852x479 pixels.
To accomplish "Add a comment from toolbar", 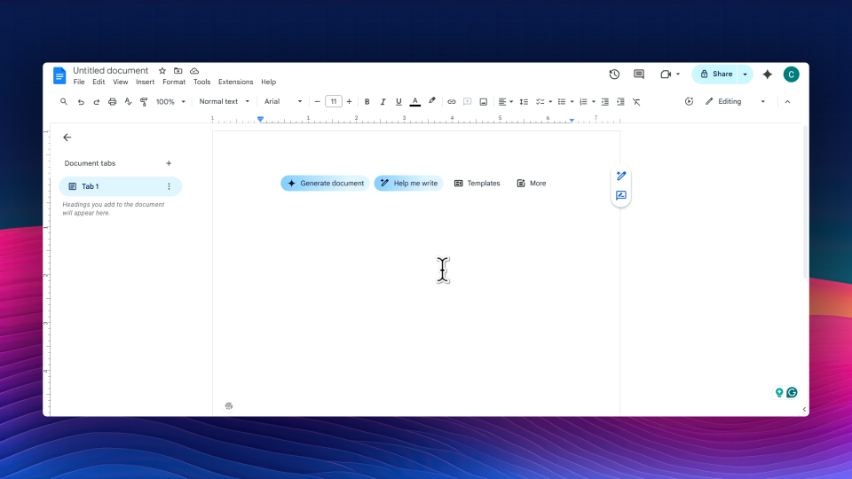I will (467, 101).
